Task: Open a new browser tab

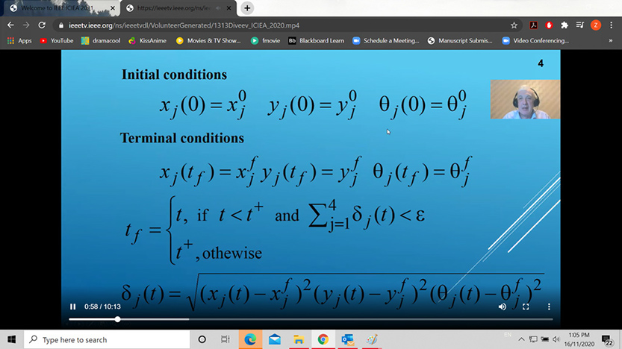Action: tap(247, 8)
